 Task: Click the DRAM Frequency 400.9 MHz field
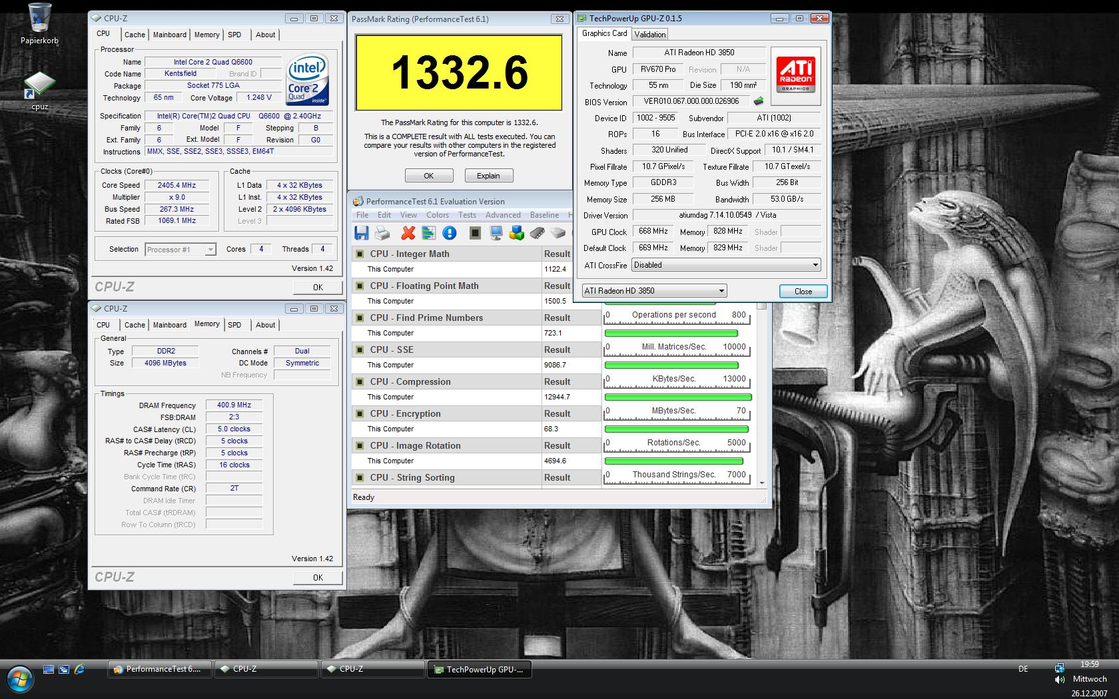(234, 405)
